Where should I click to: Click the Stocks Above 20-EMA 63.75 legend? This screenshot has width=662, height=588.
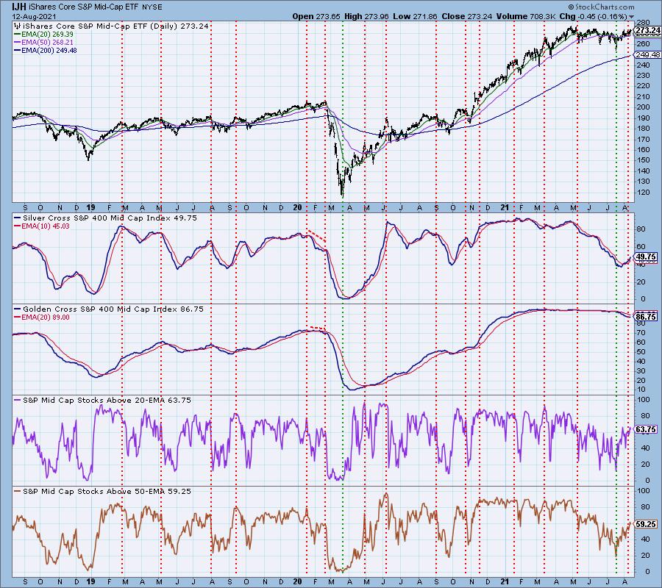102,400
